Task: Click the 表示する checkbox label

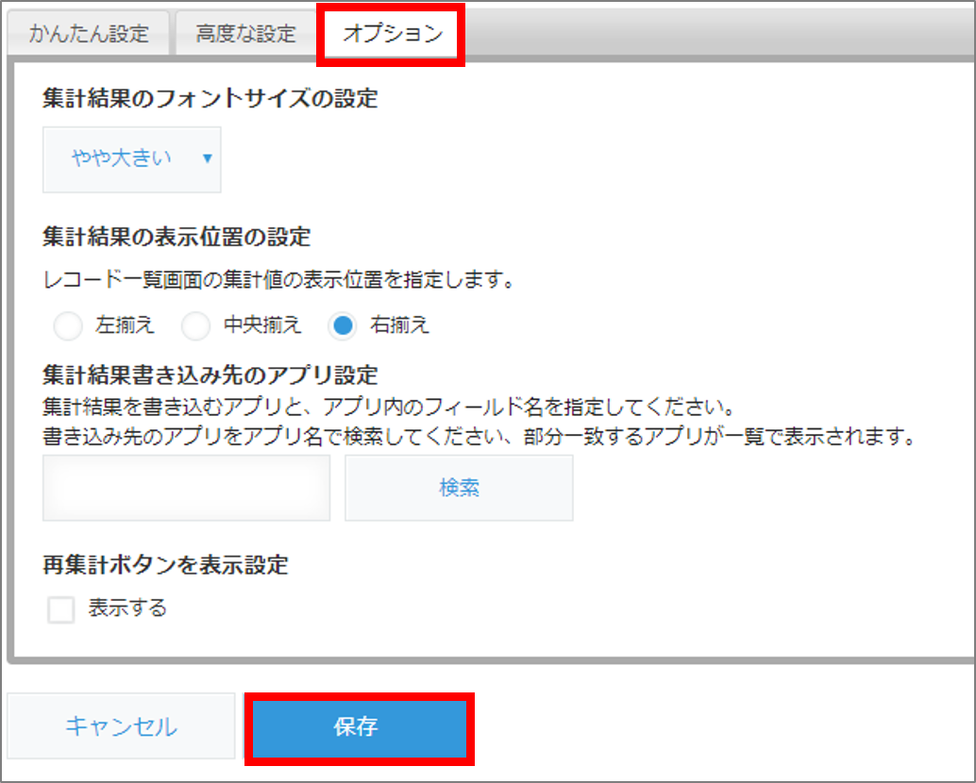Action: [127, 608]
